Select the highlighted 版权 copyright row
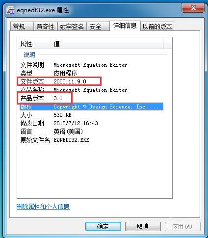Image resolution: width=208 pixels, height=238 pixels. tap(91, 106)
